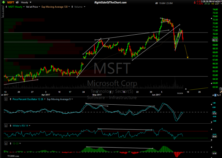Open Exp Moving Average 9 dropdown arrow
This screenshot has height=158, width=222.
point(72,99)
